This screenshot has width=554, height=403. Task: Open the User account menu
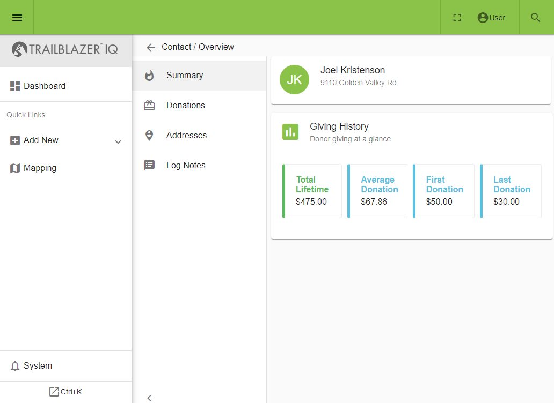491,18
